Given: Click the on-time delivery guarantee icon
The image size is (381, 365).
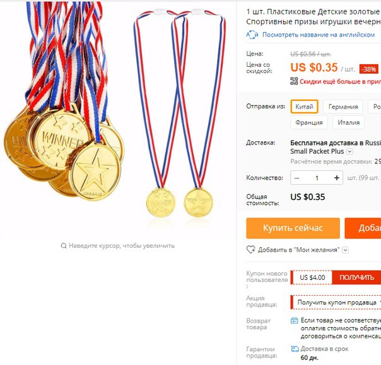Looking at the screenshot, I should point(295,349).
